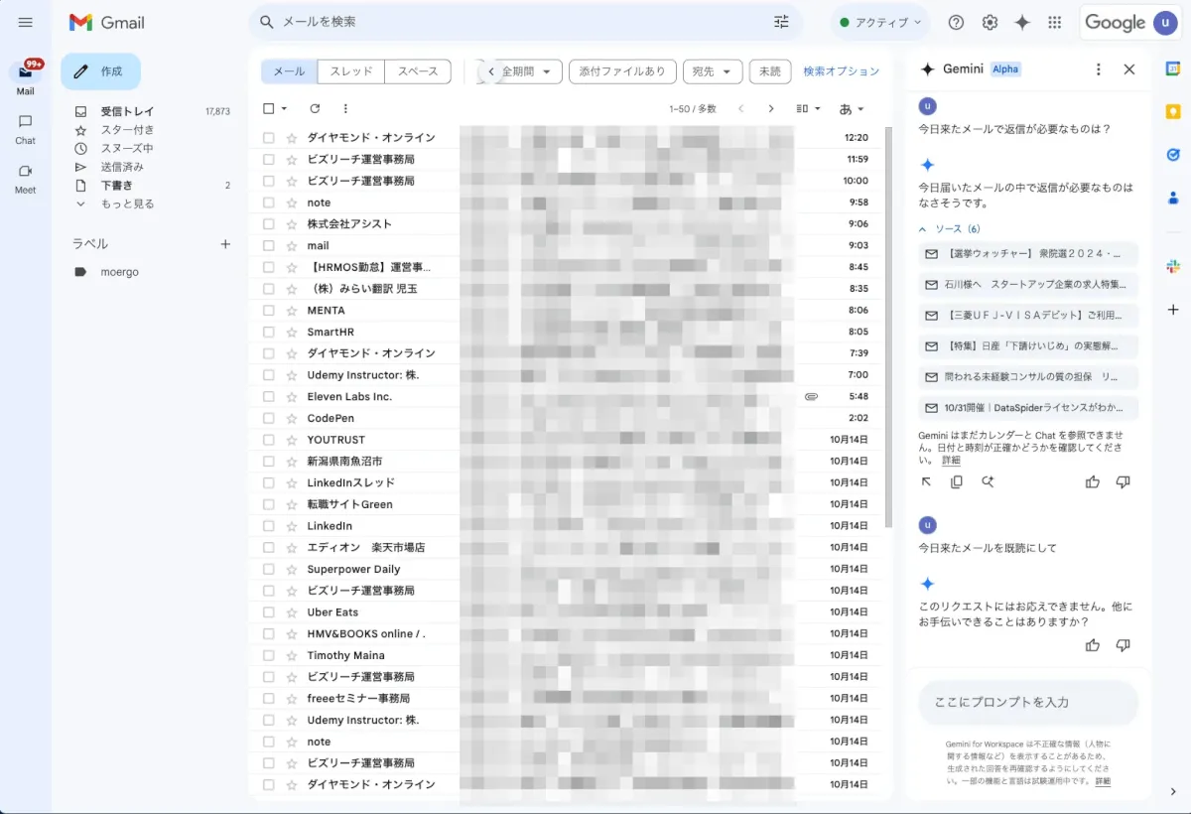Screen dimensions: 1191x814
Task: Open the Gemini panel more options menu
Action: [x=1098, y=69]
